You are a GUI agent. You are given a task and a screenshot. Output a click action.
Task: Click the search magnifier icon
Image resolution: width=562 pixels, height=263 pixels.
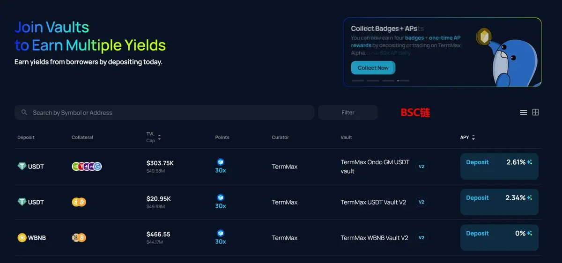(24, 112)
